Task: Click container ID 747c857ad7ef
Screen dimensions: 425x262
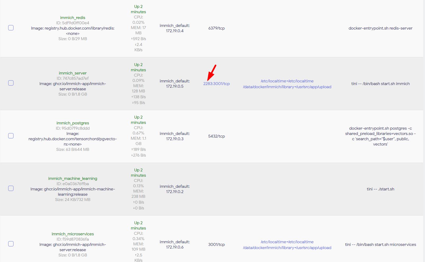Action: coord(73,78)
